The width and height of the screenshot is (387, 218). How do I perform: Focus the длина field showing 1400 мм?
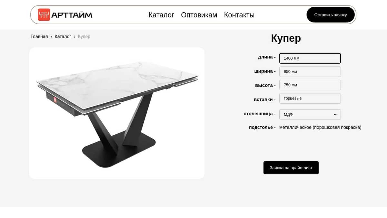pos(310,58)
